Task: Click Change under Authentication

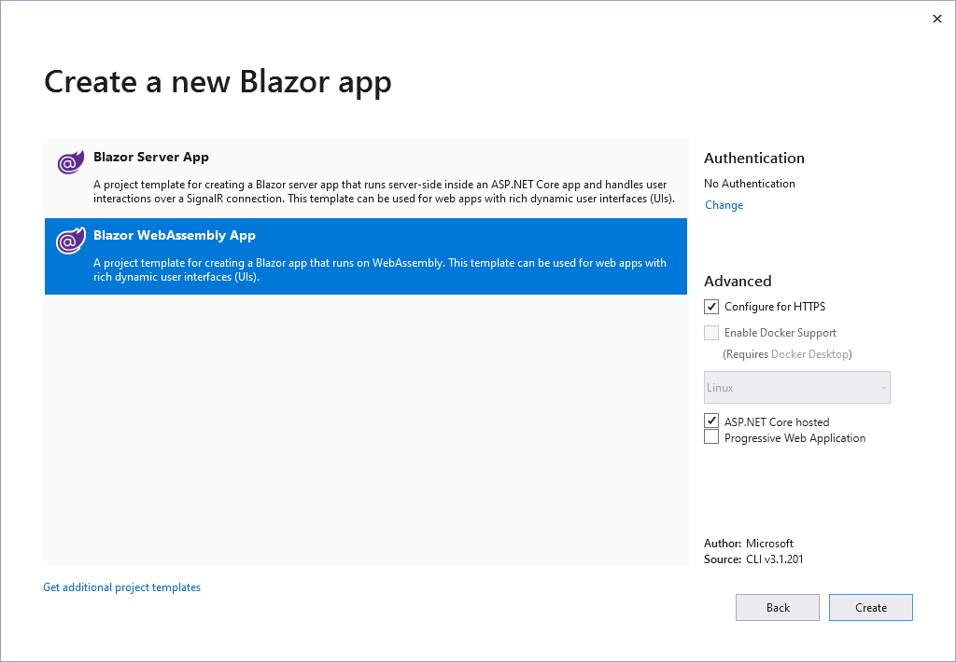Action: [724, 205]
